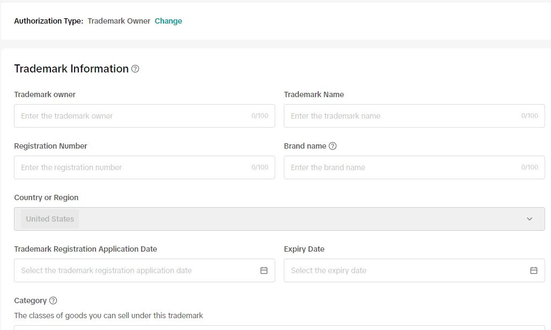The width and height of the screenshot is (551, 330).
Task: Click the Category help question mark icon
Action: point(53,300)
